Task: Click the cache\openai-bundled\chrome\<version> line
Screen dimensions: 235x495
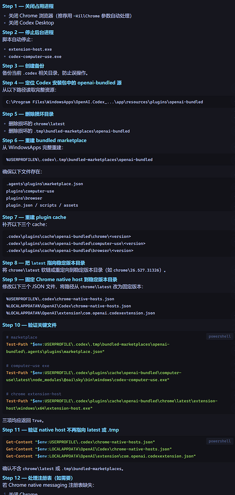Action: click(x=68, y=236)
